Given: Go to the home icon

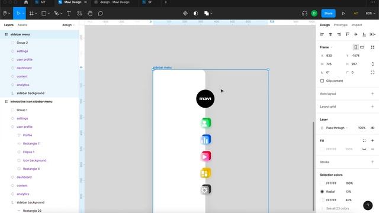Looking at the screenshot, I should (x=26, y=2).
